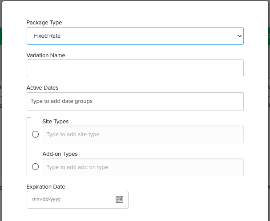Image resolution: width=270 pixels, height=221 pixels.
Task: Focus the Variation Name text box
Action: pyautogui.click(x=135, y=68)
